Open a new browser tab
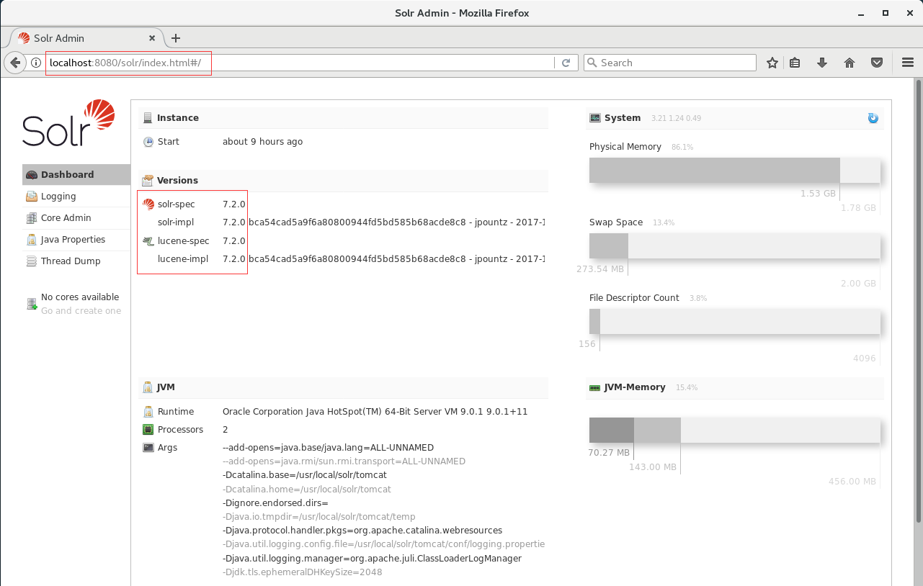The image size is (923, 586). pos(176,38)
